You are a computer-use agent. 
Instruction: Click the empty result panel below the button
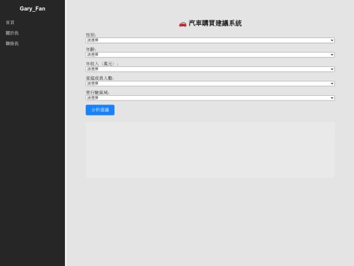pos(210,150)
